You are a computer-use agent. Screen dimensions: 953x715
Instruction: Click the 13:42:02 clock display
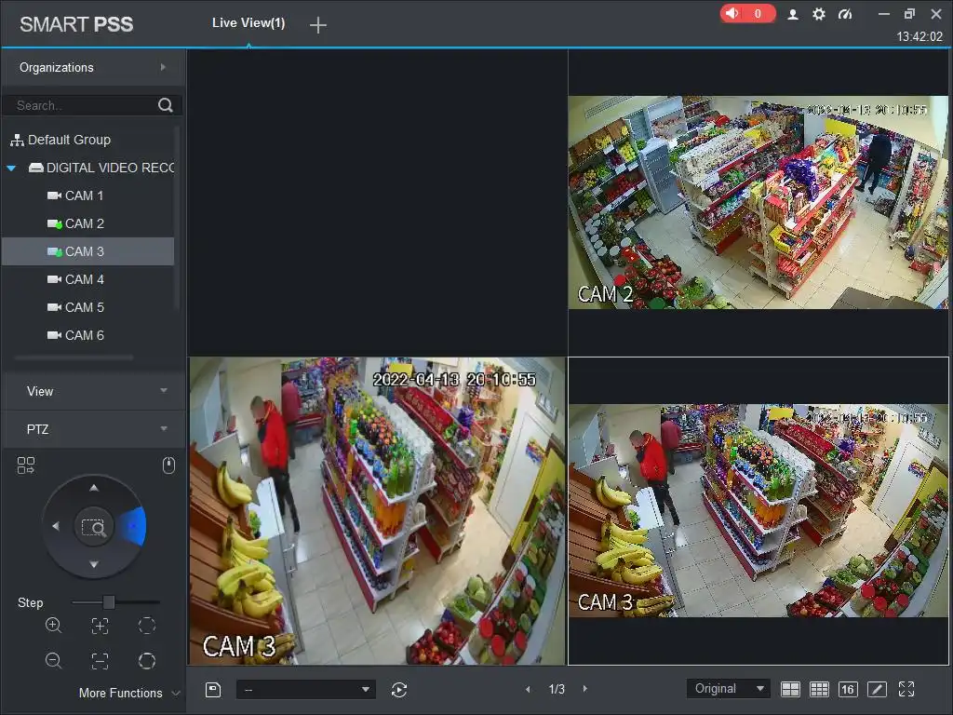(x=919, y=36)
